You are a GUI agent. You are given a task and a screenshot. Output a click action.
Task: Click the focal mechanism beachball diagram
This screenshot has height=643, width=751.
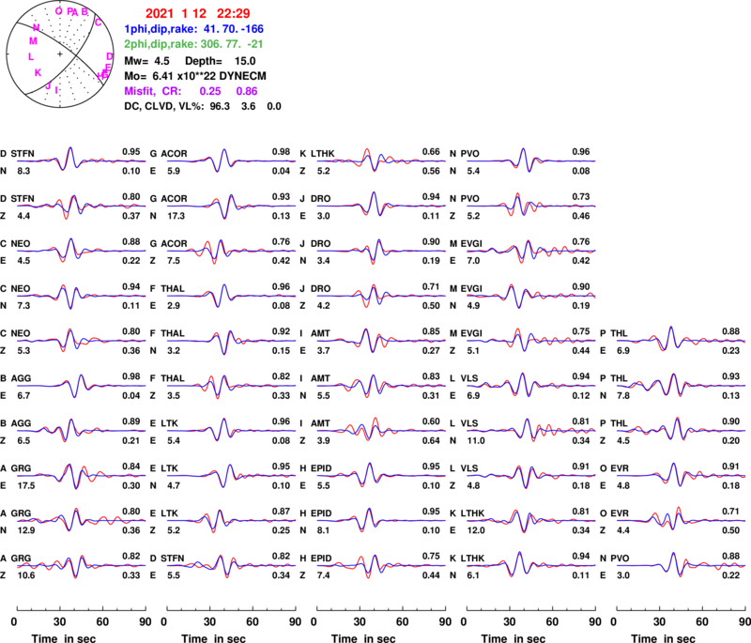pos(59,54)
